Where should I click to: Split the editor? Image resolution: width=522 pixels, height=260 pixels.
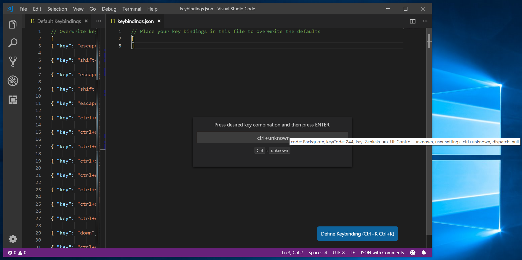413,21
